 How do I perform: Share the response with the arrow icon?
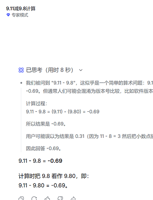pos(73,198)
